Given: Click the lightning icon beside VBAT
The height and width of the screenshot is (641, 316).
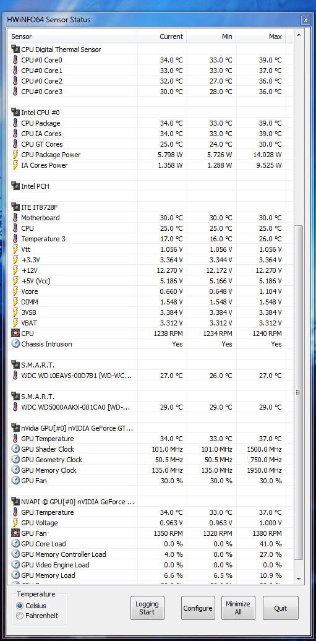Looking at the screenshot, I should 15,323.
